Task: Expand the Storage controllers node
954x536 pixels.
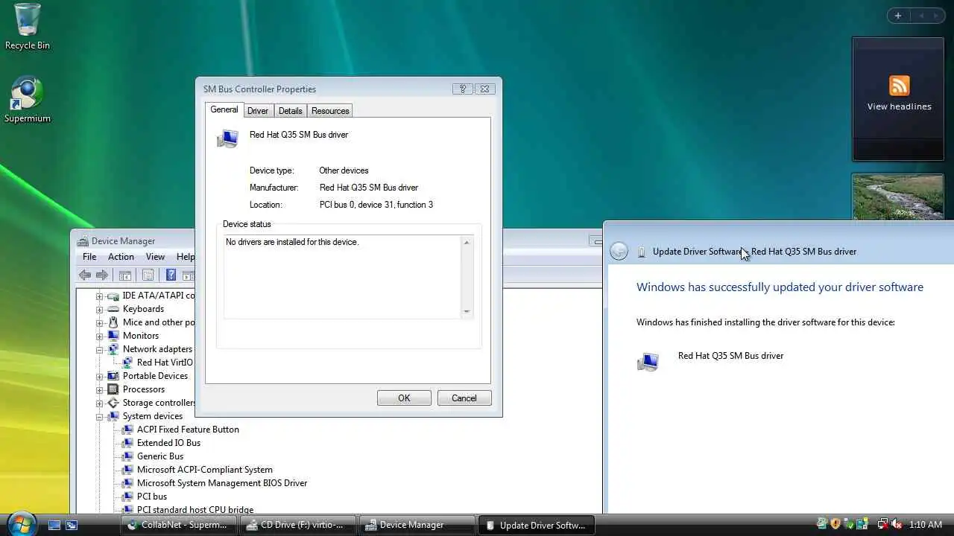Action: [99, 403]
